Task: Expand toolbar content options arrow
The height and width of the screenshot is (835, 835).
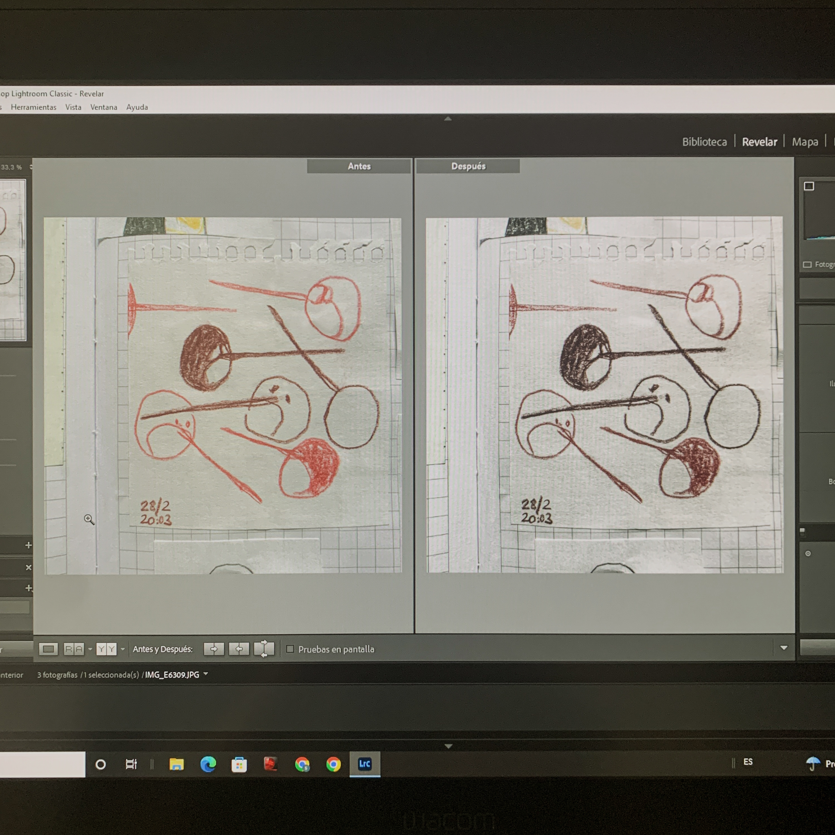Action: [783, 647]
